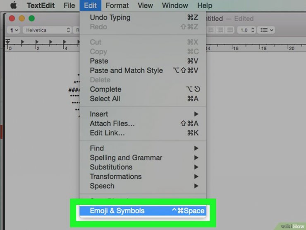Choose Attach Files…

point(143,123)
